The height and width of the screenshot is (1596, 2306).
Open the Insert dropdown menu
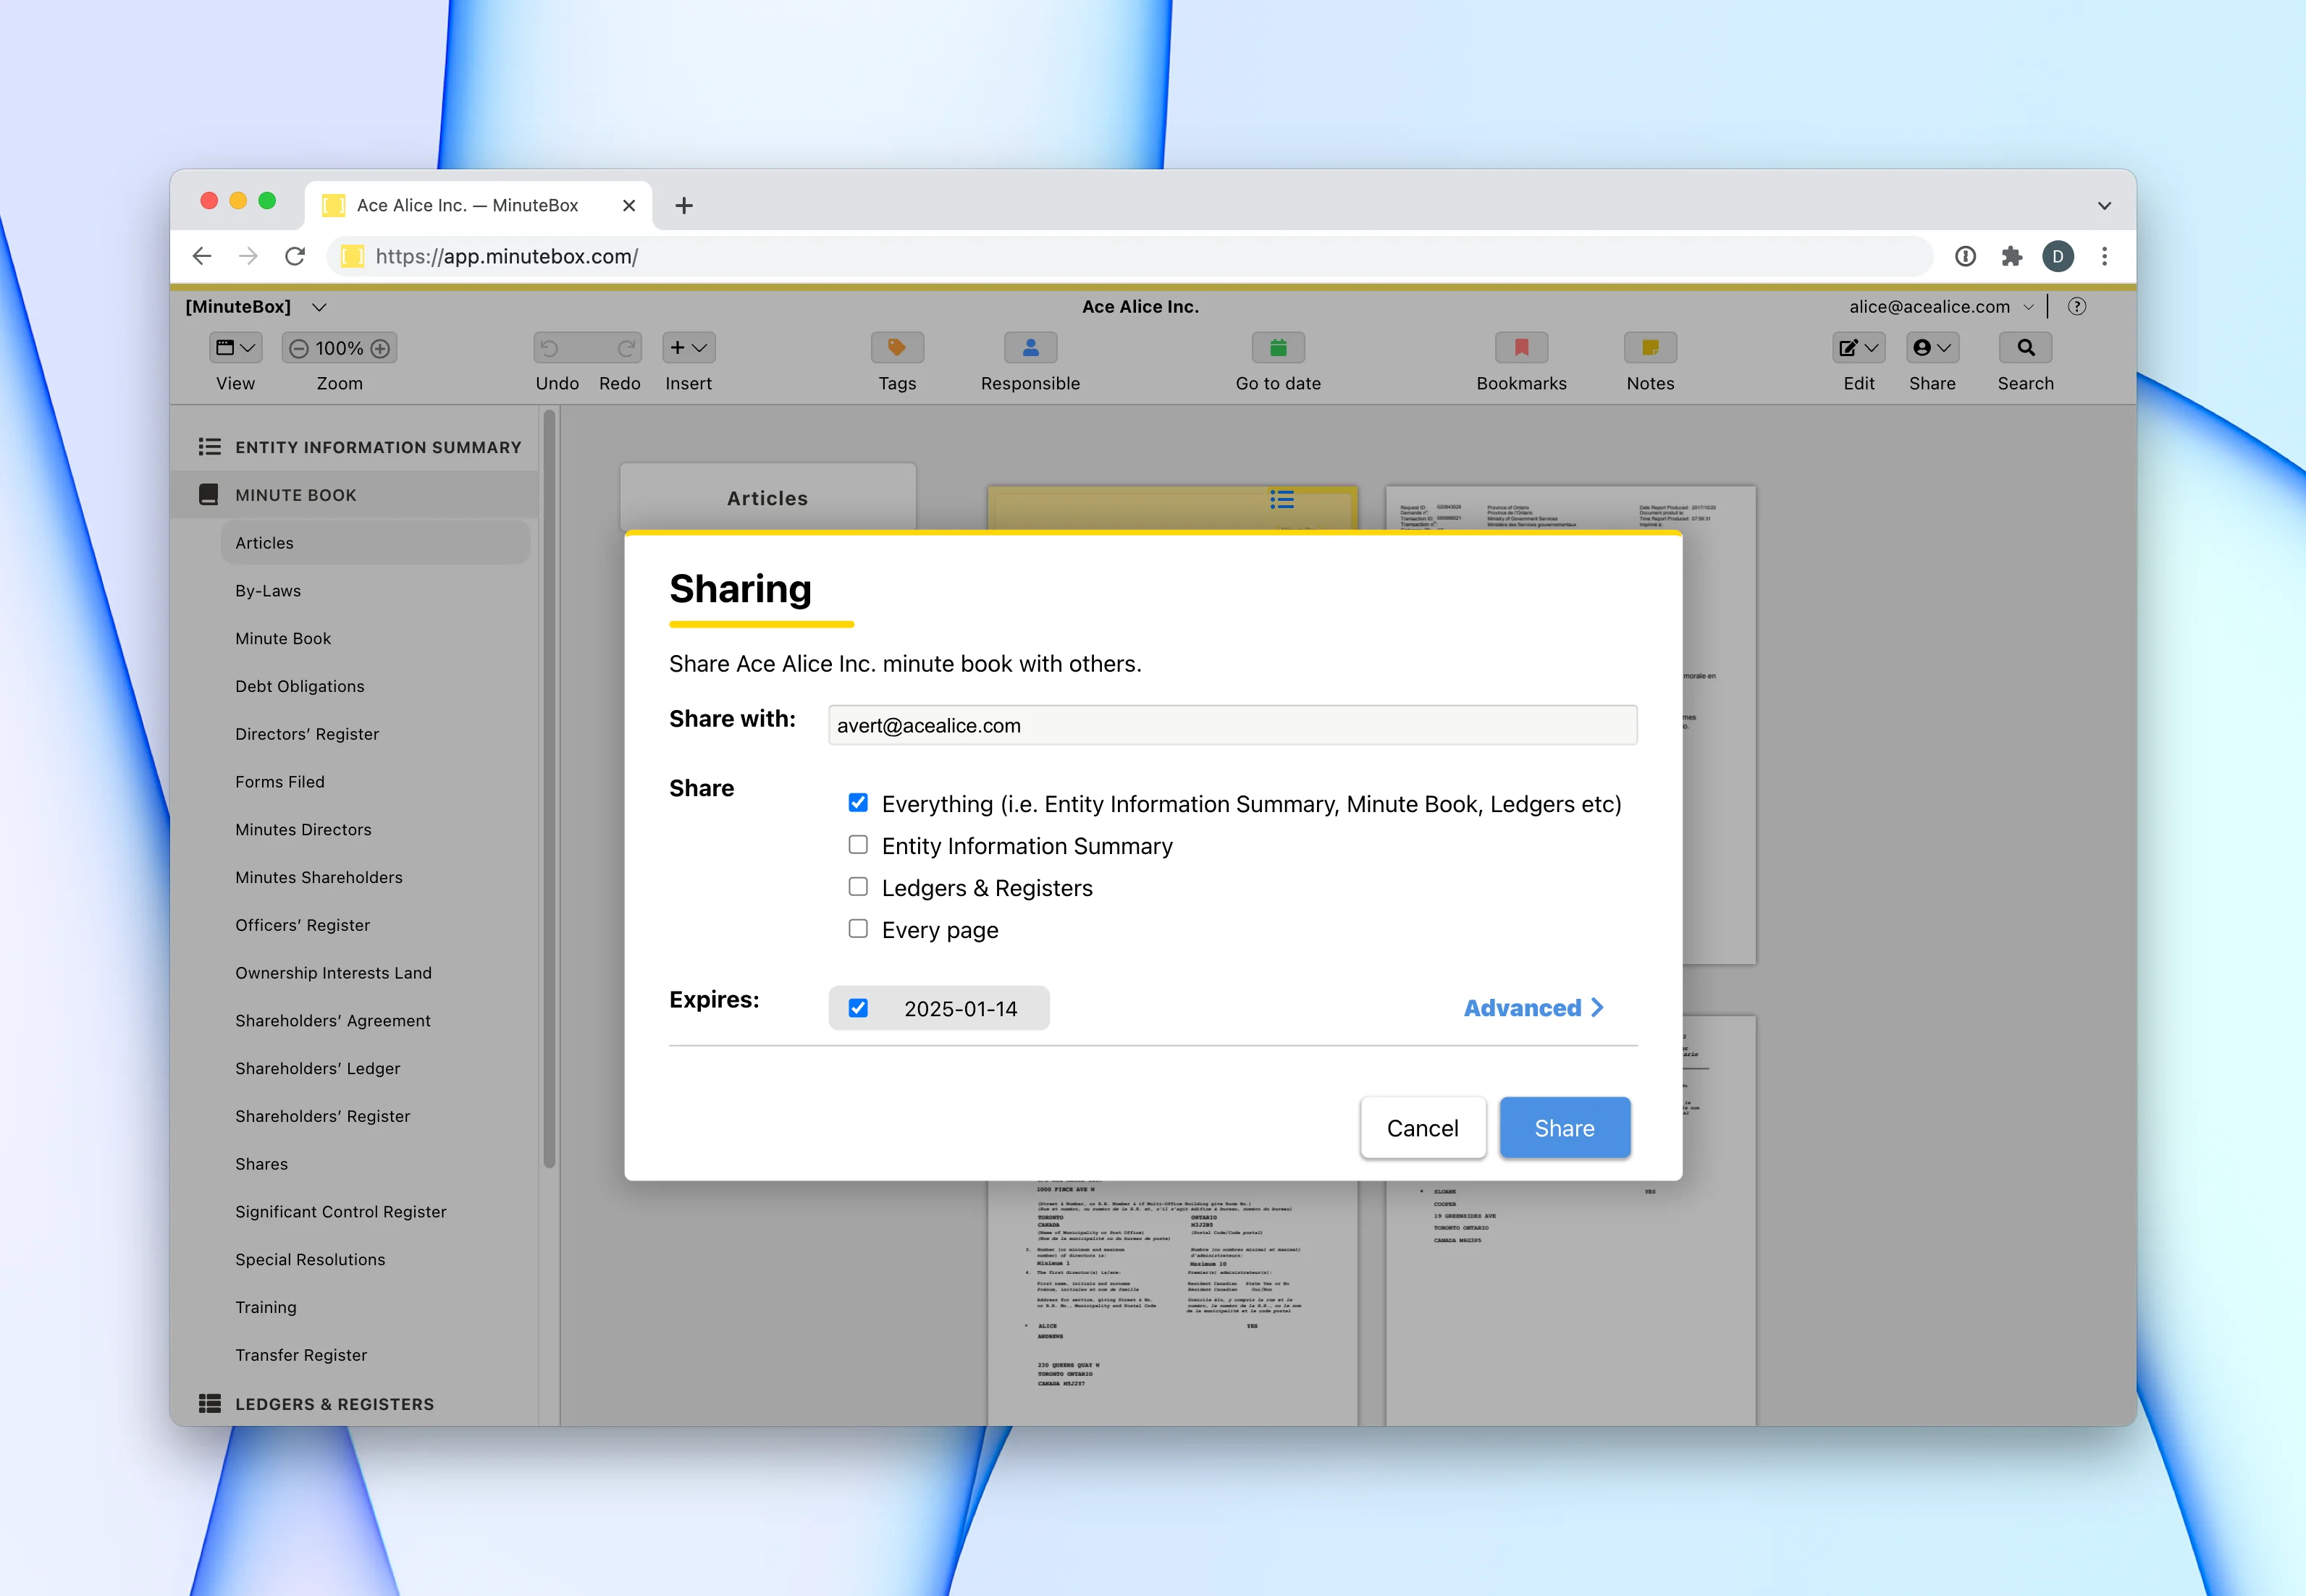coord(688,348)
